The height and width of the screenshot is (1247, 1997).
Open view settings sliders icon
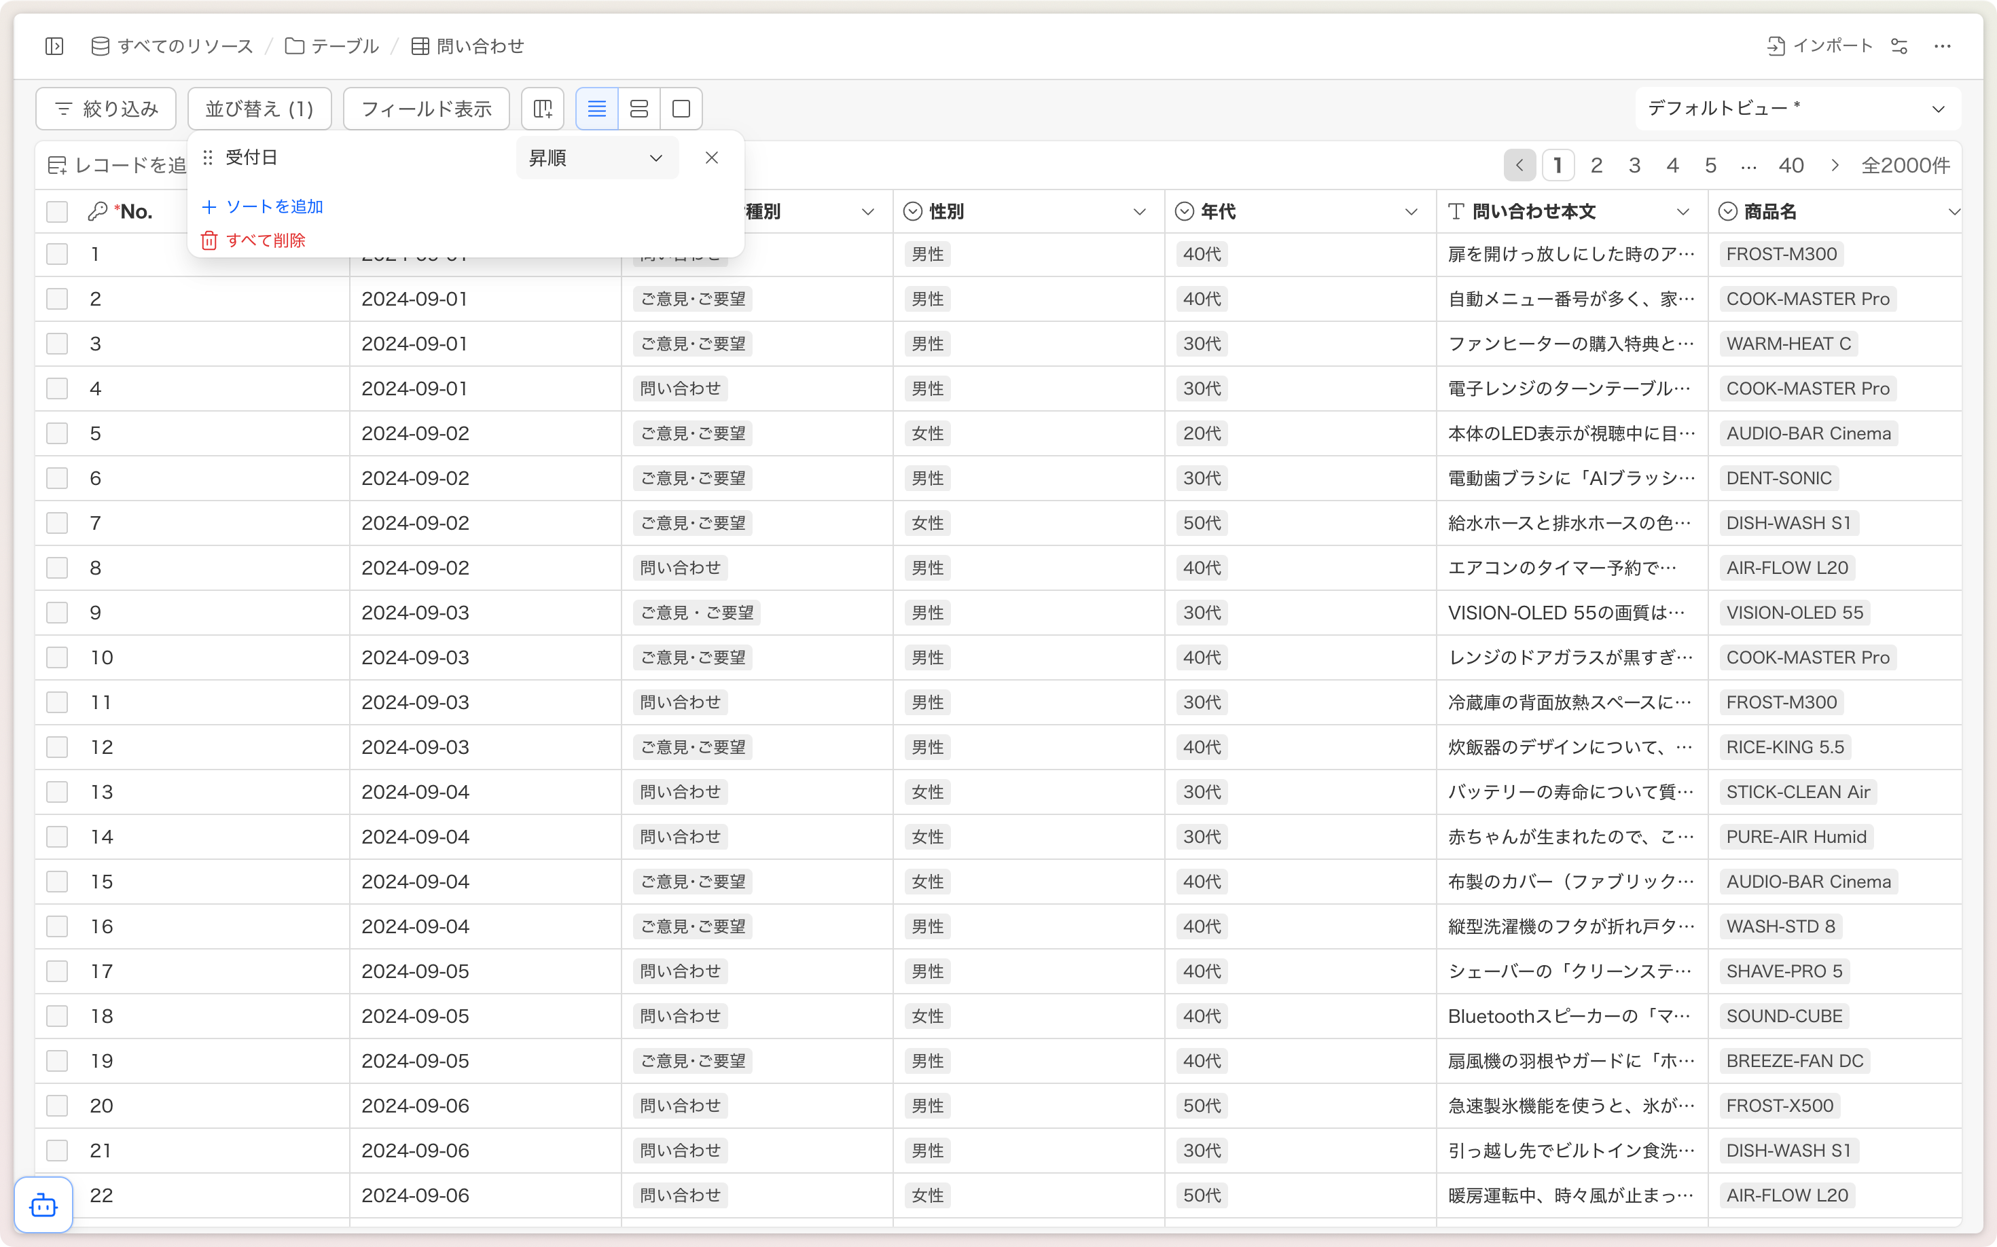[x=1899, y=46]
